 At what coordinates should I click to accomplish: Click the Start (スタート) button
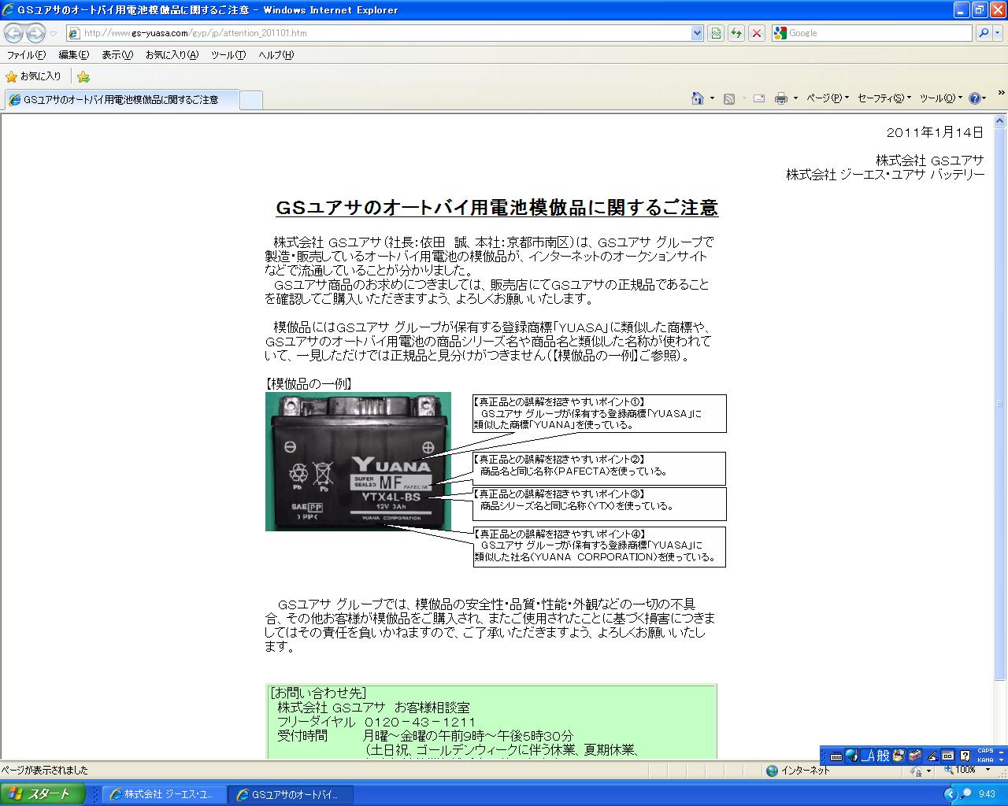43,794
